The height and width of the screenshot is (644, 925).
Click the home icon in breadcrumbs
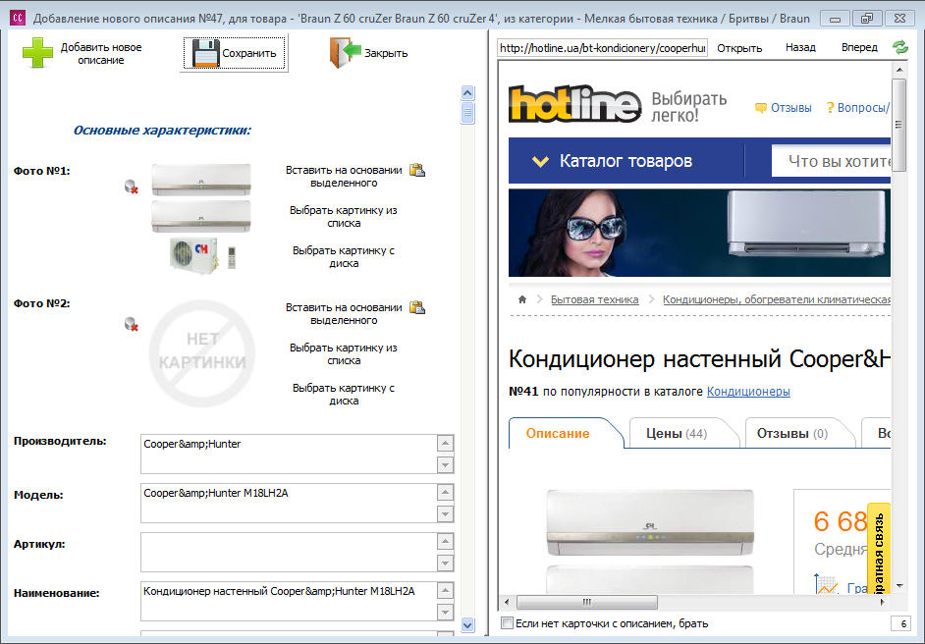(522, 299)
